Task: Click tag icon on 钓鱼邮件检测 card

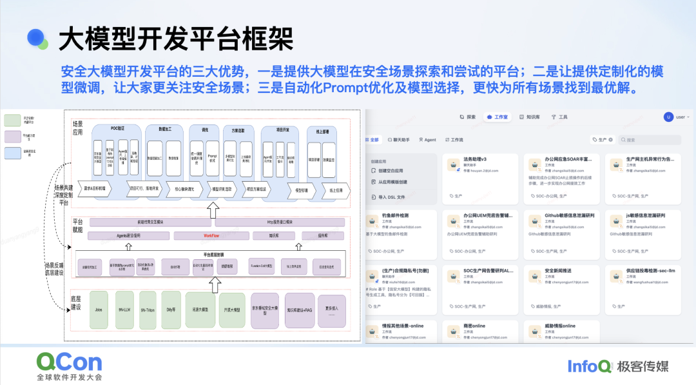Action: point(370,252)
